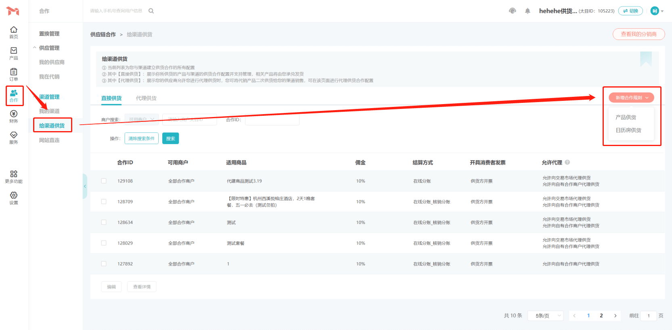The height and width of the screenshot is (330, 672).
Task: Go to next page with right chevron
Action: click(615, 315)
